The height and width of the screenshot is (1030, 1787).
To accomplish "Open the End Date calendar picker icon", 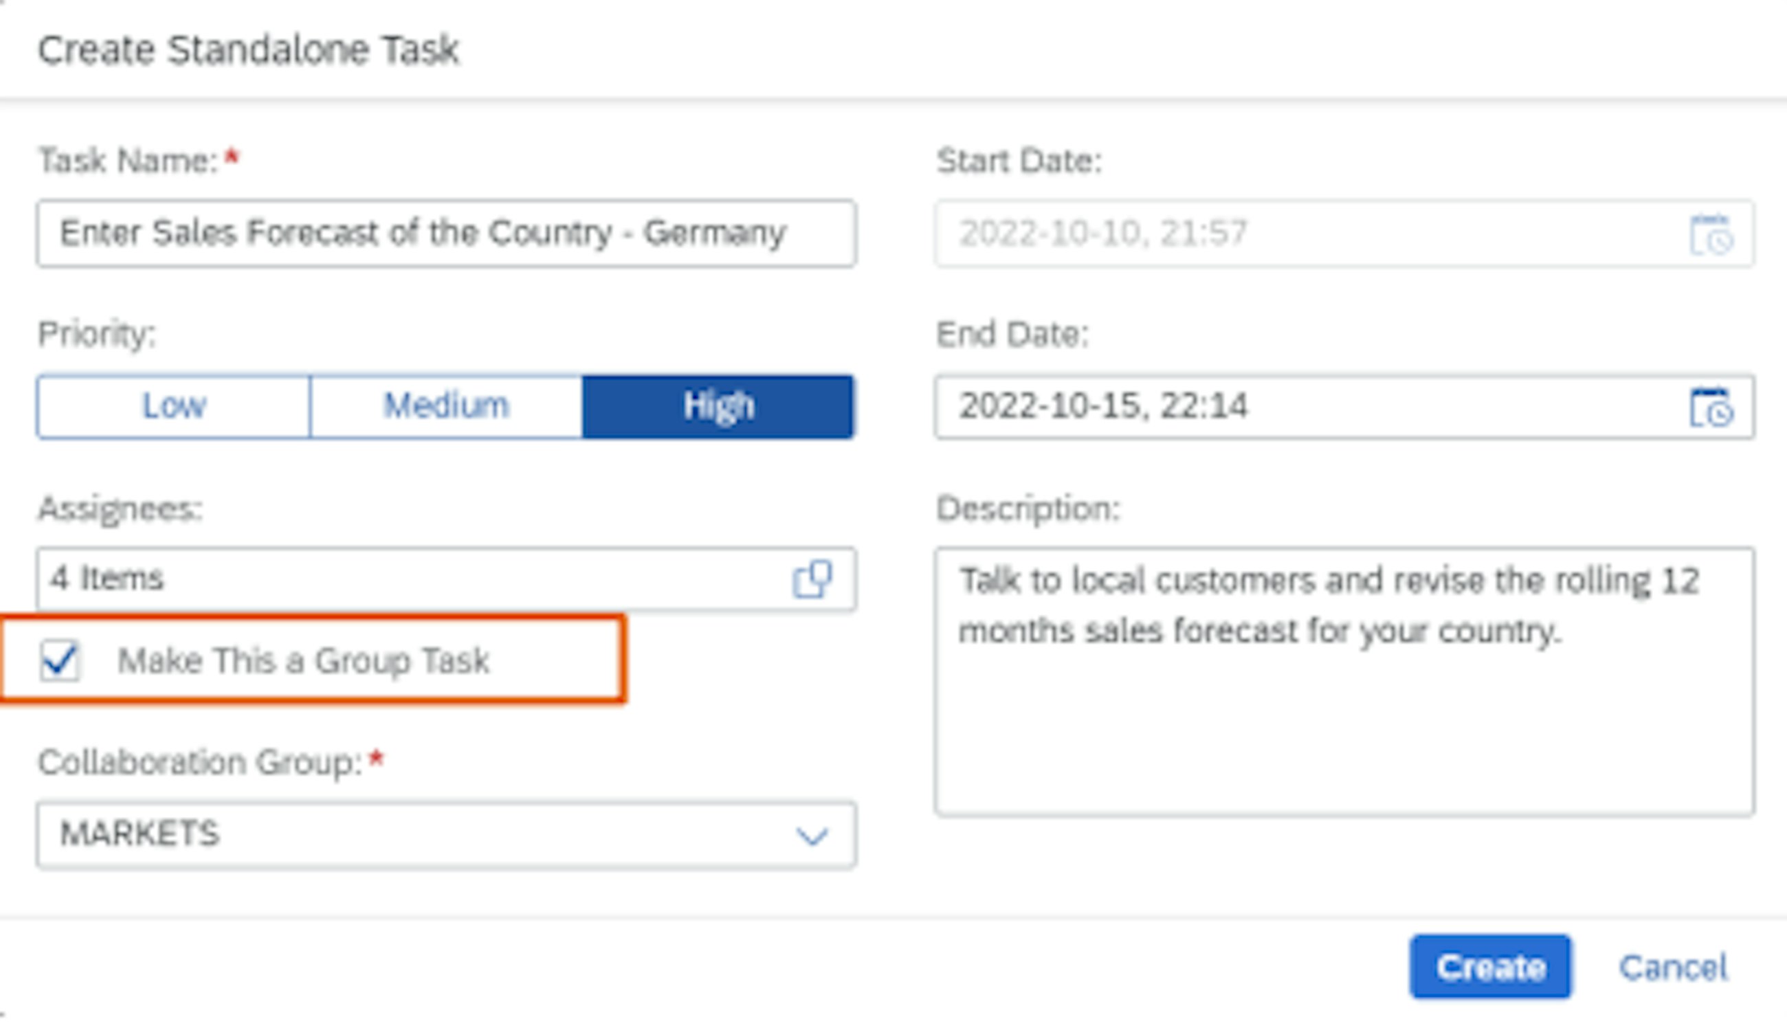I will pyautogui.click(x=1711, y=407).
